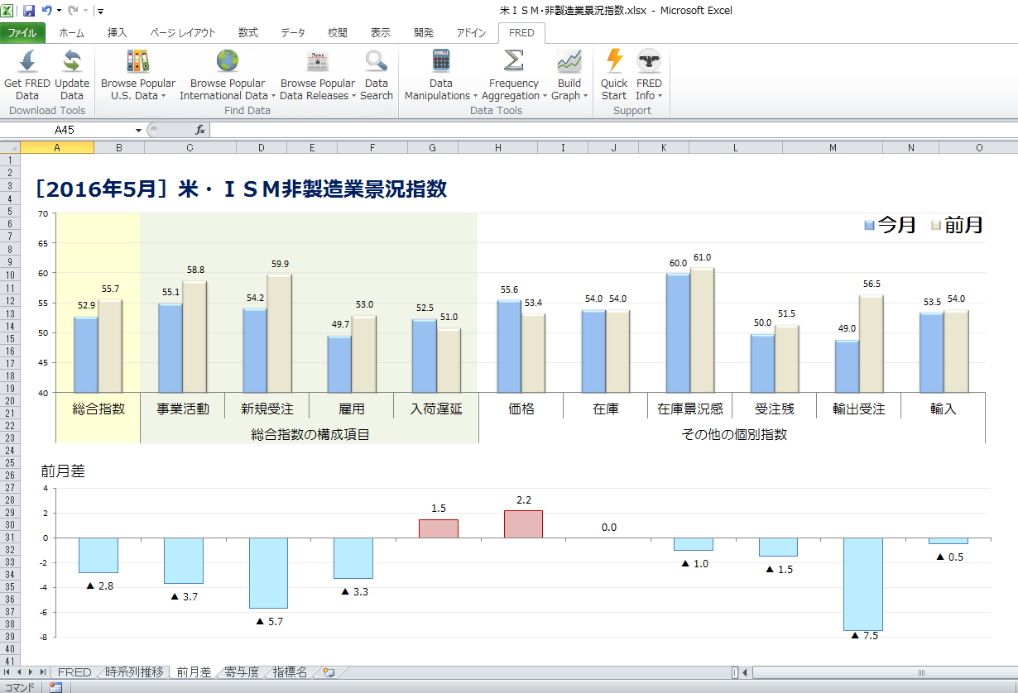
Task: Select row 10 header
Action: pos(9,275)
